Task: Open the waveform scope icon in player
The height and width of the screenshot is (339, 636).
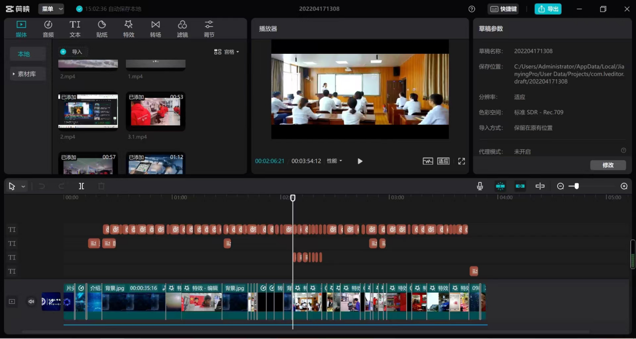Action: [x=428, y=161]
